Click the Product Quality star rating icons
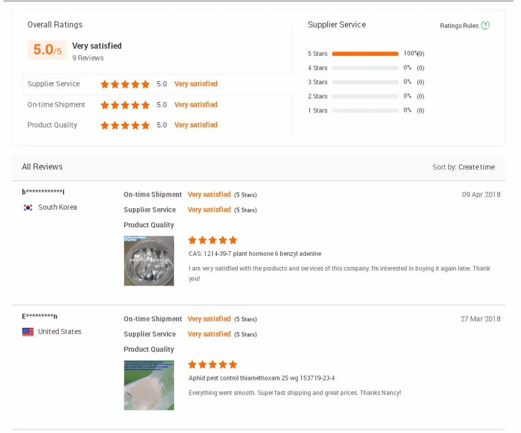This screenshot has width=521, height=433. tap(125, 125)
